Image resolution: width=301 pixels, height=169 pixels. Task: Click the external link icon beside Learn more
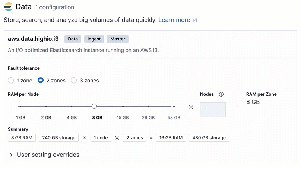tap(195, 20)
